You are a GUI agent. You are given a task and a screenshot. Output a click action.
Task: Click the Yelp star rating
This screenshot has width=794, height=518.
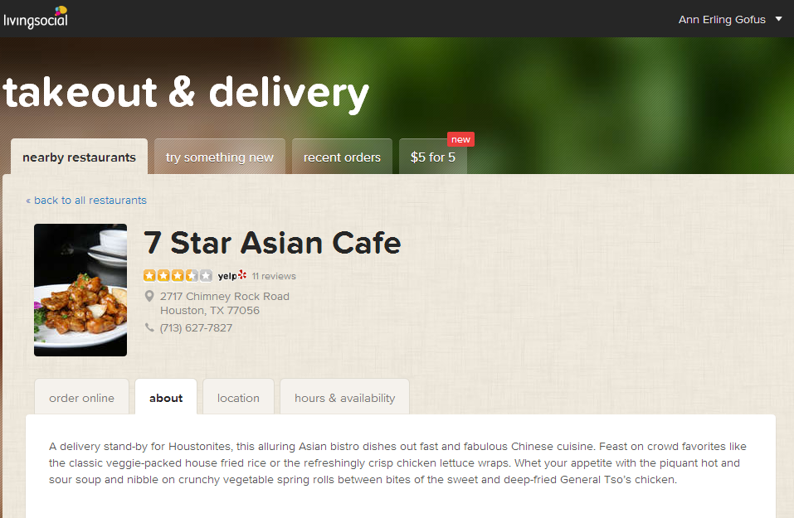click(x=178, y=276)
